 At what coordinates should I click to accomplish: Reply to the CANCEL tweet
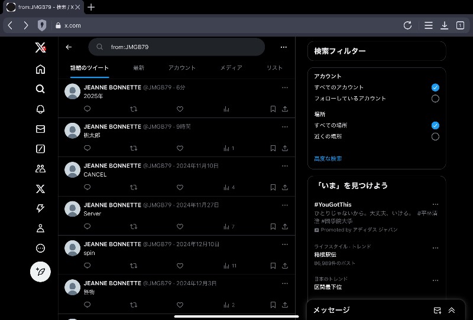[x=87, y=187]
